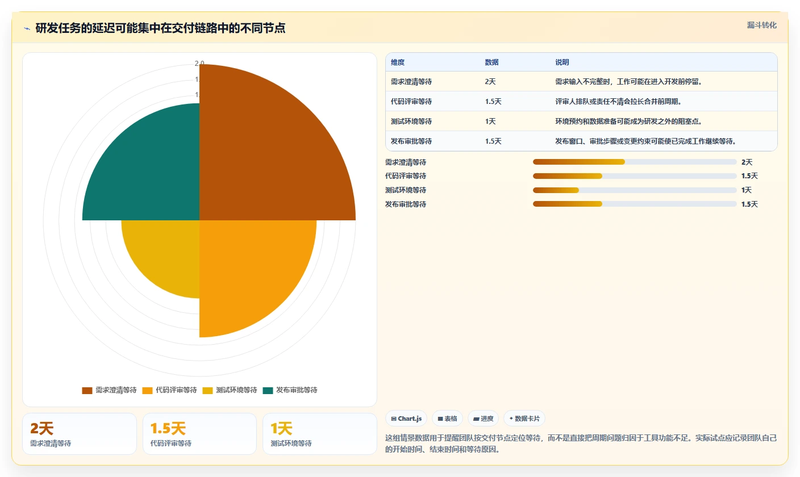
Task: Click the 表格 tag
Action: [x=448, y=419]
